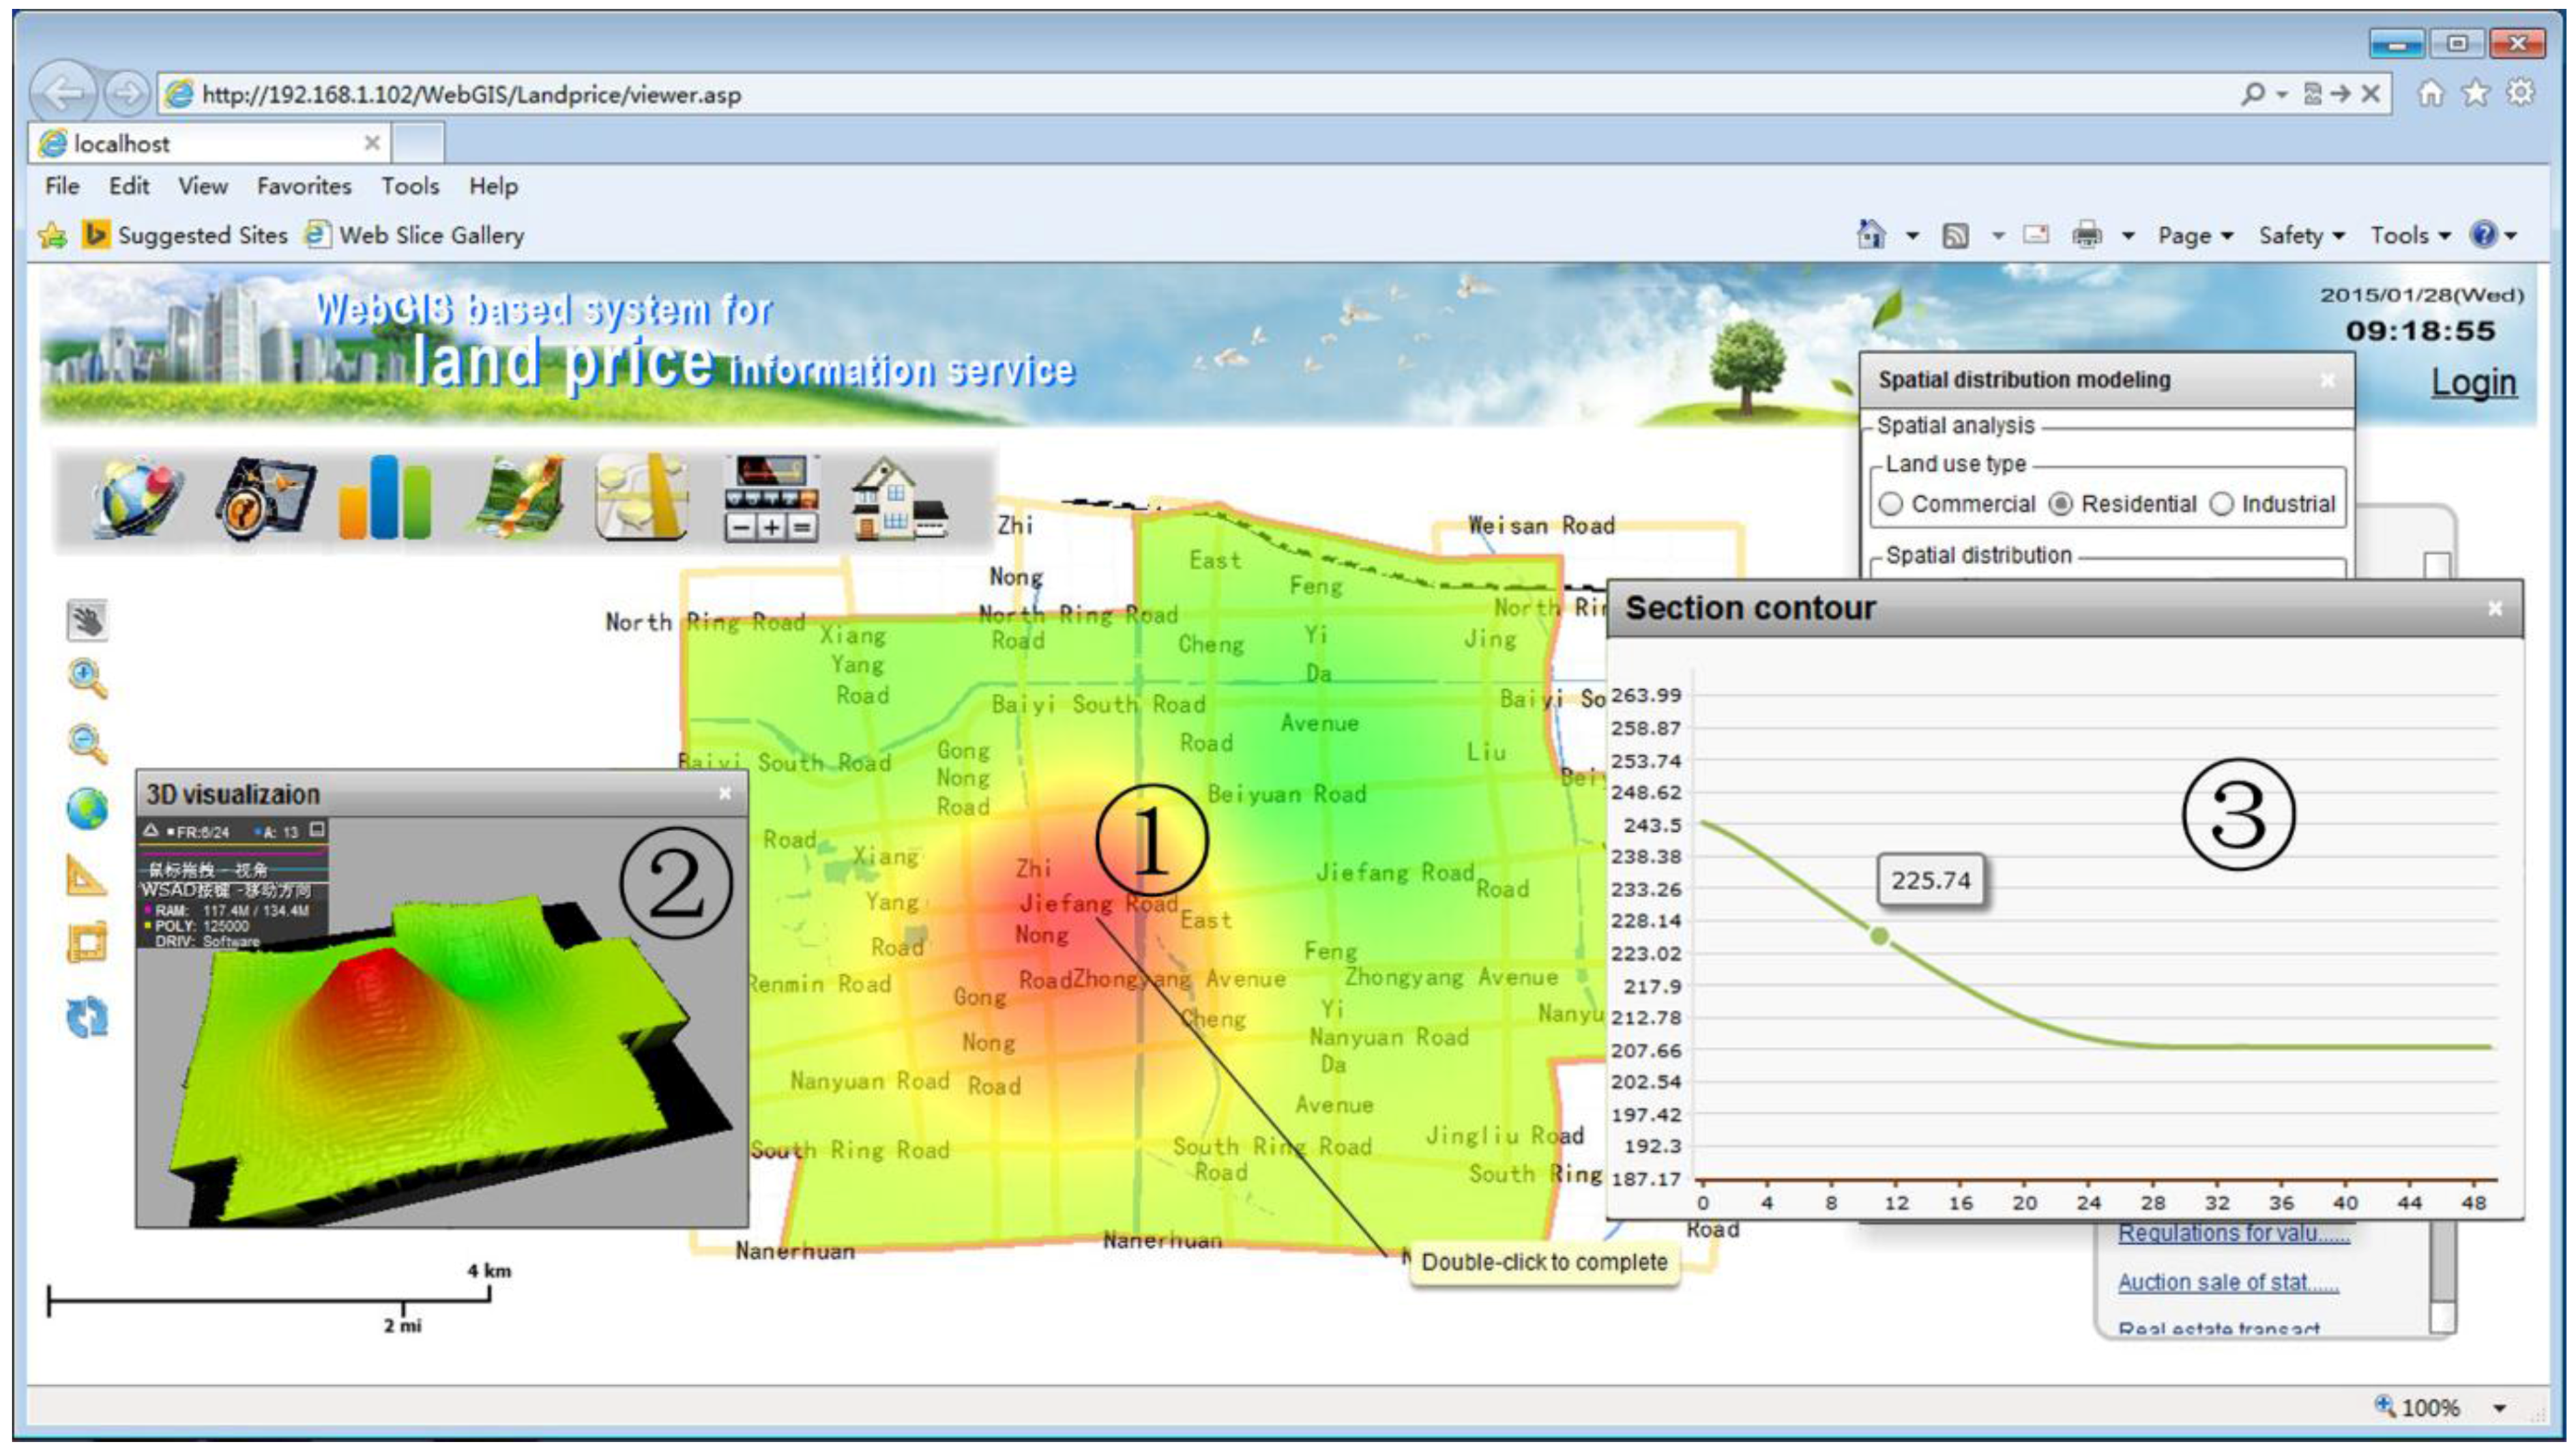This screenshot has width=2576, height=1452.
Task: Click the blue Help question icon
Action: pos(2483,235)
